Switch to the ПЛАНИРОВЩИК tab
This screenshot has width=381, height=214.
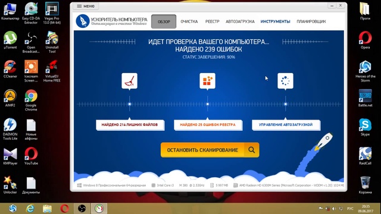[x=311, y=21]
